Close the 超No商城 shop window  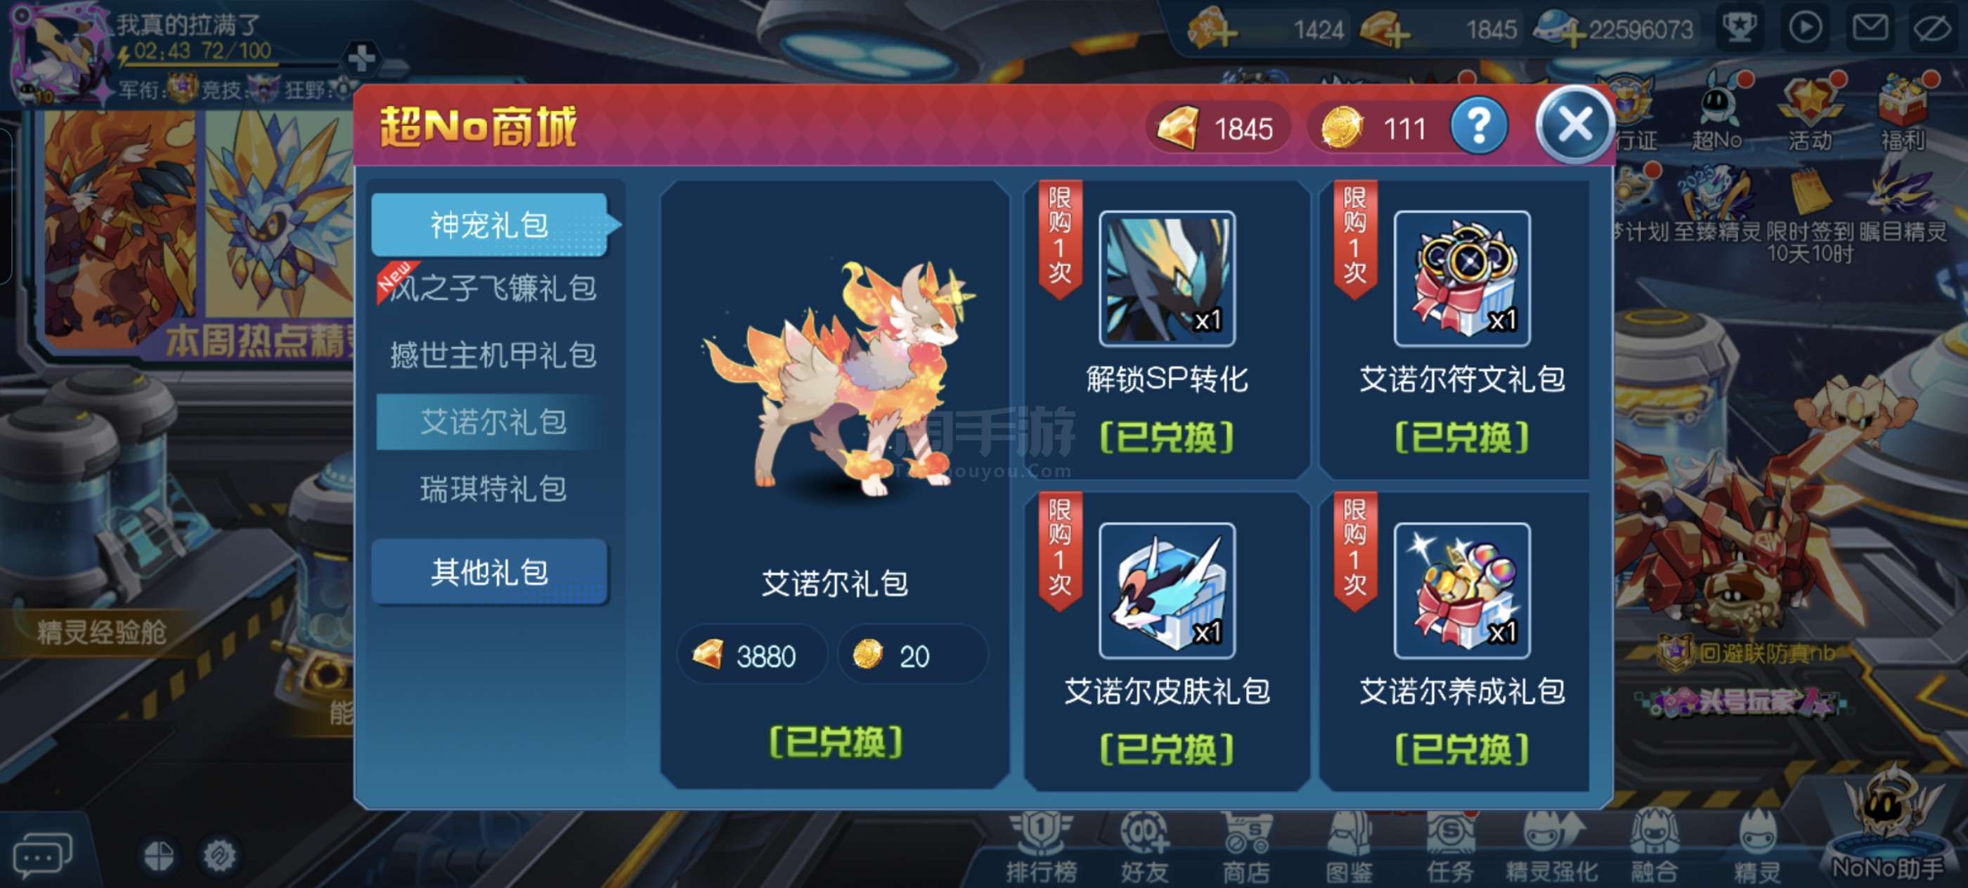[1574, 124]
